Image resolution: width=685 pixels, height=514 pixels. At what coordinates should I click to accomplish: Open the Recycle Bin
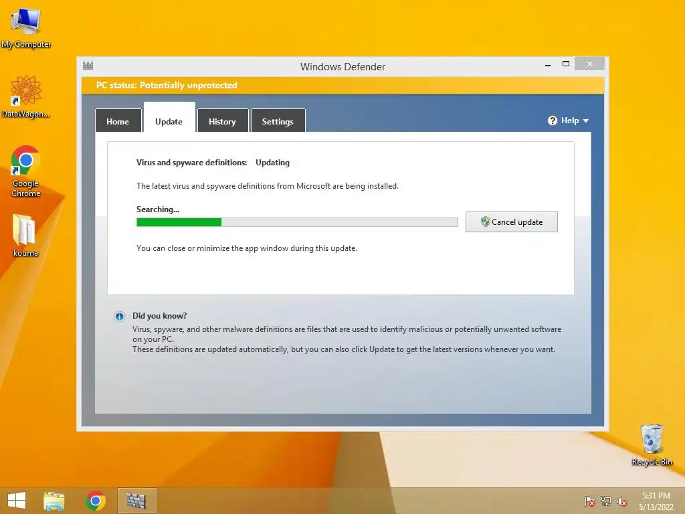[652, 444]
